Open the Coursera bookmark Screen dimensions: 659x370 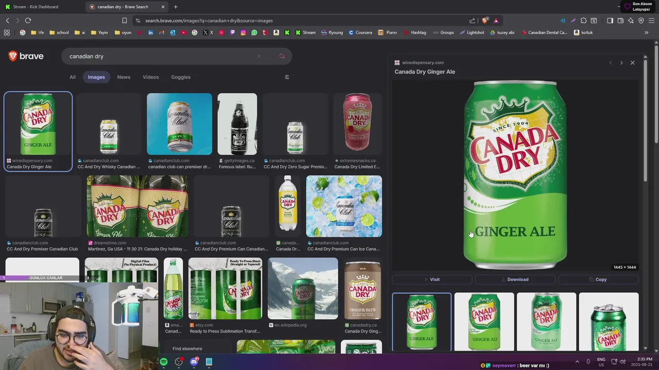click(x=360, y=32)
